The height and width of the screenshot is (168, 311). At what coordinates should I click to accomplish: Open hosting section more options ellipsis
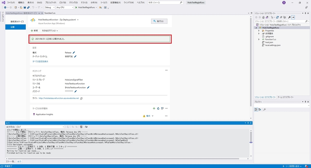point(166,70)
